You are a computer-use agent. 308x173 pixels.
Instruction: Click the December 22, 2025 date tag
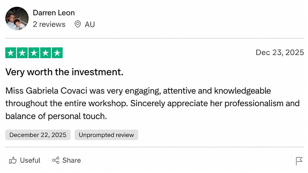pos(38,135)
